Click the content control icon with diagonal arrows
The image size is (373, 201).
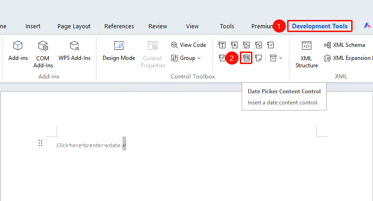pyautogui.click(x=258, y=45)
